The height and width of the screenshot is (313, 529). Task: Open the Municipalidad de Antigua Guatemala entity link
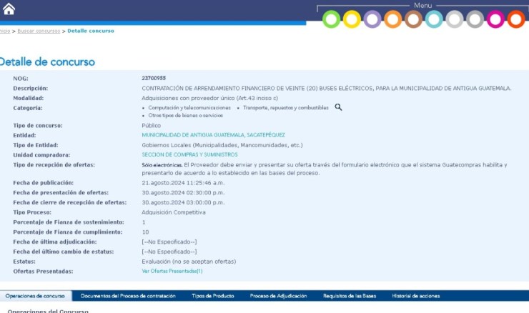tap(213, 135)
